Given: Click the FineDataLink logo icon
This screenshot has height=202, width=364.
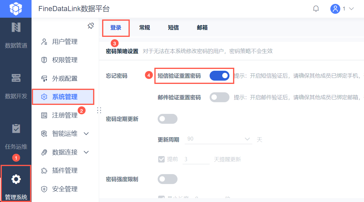Looking at the screenshot, I should coord(16,9).
